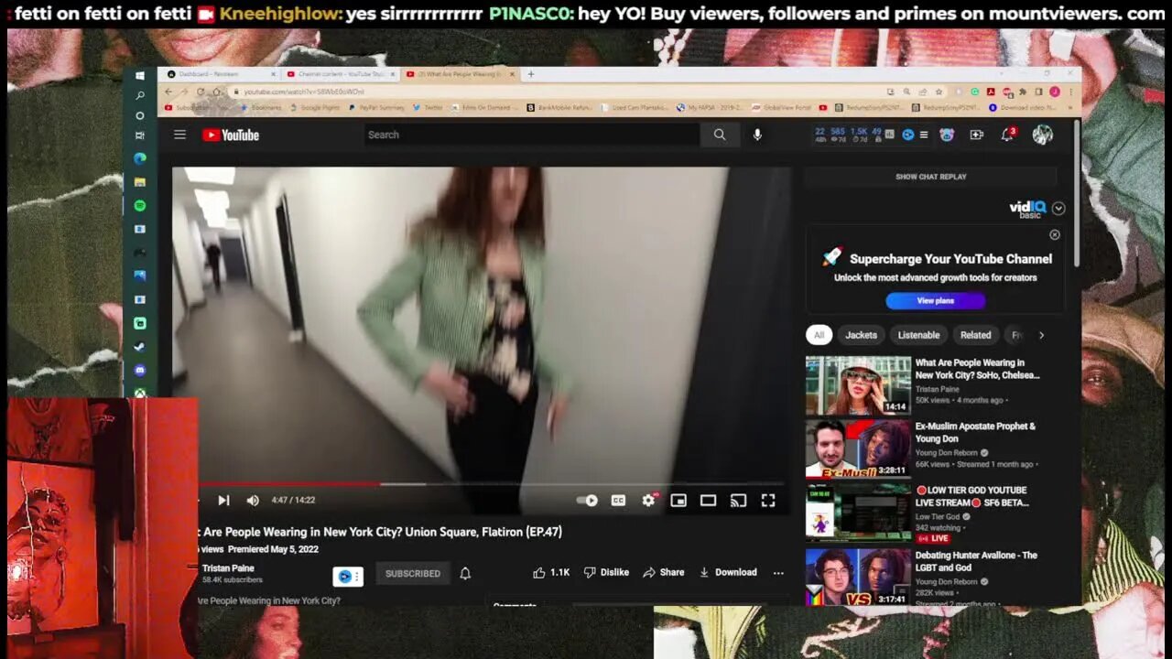This screenshot has height=659, width=1172.
Task: Open Spotify from the Windows taskbar
Action: tap(140, 206)
